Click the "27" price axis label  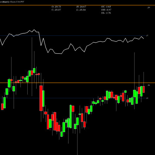tap(147, 36)
